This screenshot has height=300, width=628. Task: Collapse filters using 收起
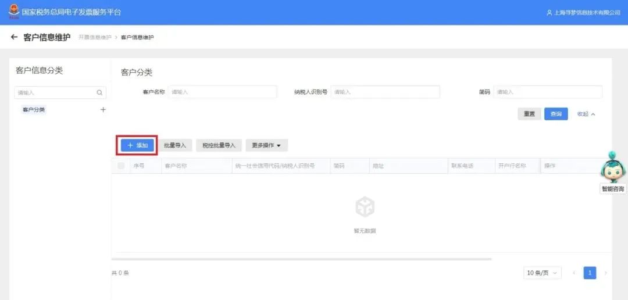point(586,114)
